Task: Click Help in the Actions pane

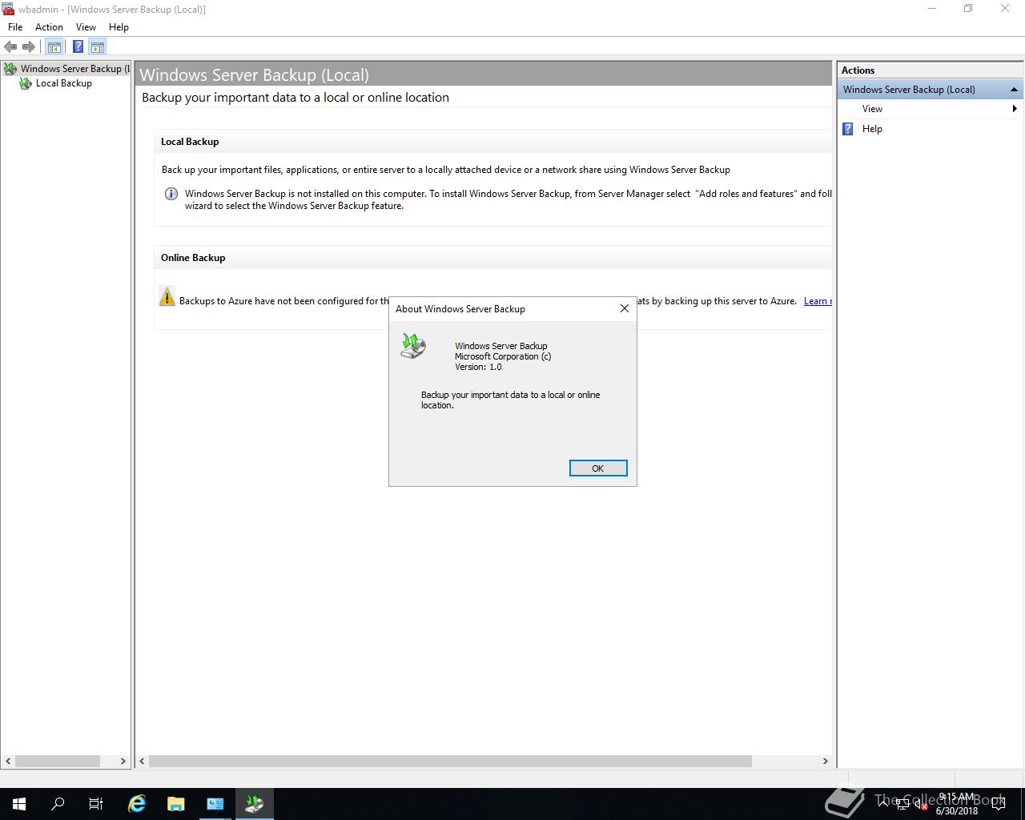Action: coord(872,129)
